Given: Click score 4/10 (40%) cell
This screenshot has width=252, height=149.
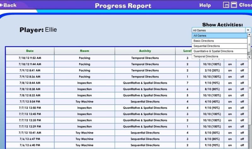Looking at the screenshot, I should point(212,102).
